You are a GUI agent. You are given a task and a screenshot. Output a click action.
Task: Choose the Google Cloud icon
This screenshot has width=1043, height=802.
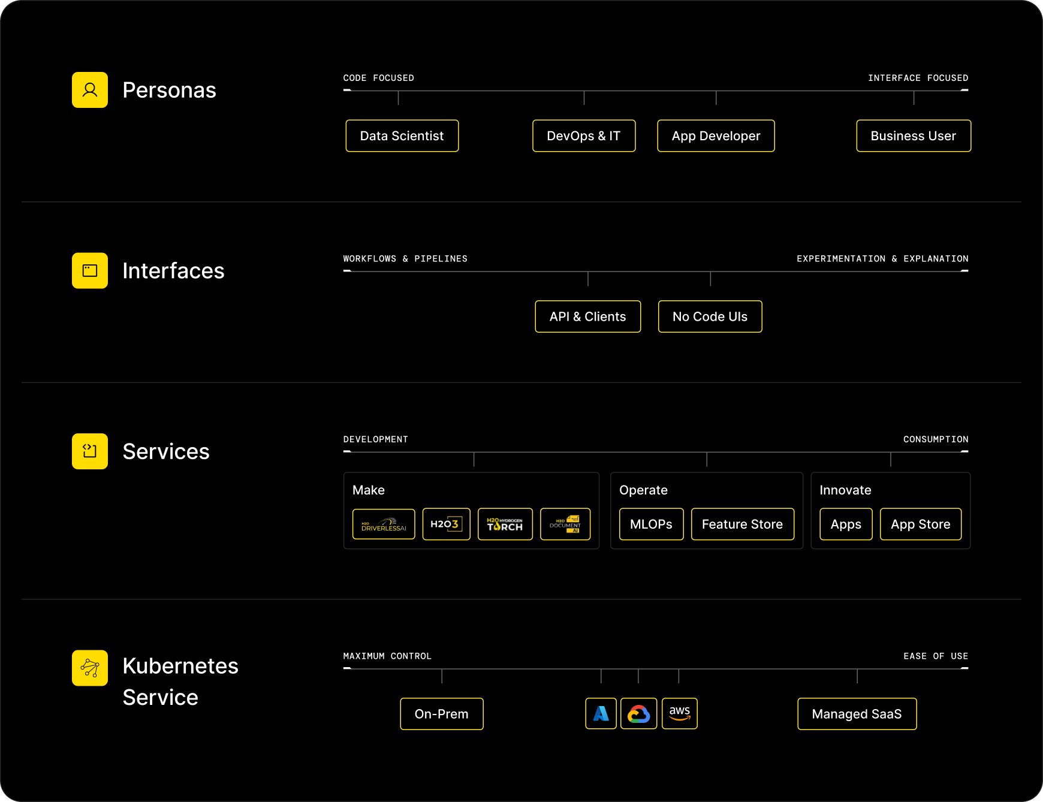[638, 713]
